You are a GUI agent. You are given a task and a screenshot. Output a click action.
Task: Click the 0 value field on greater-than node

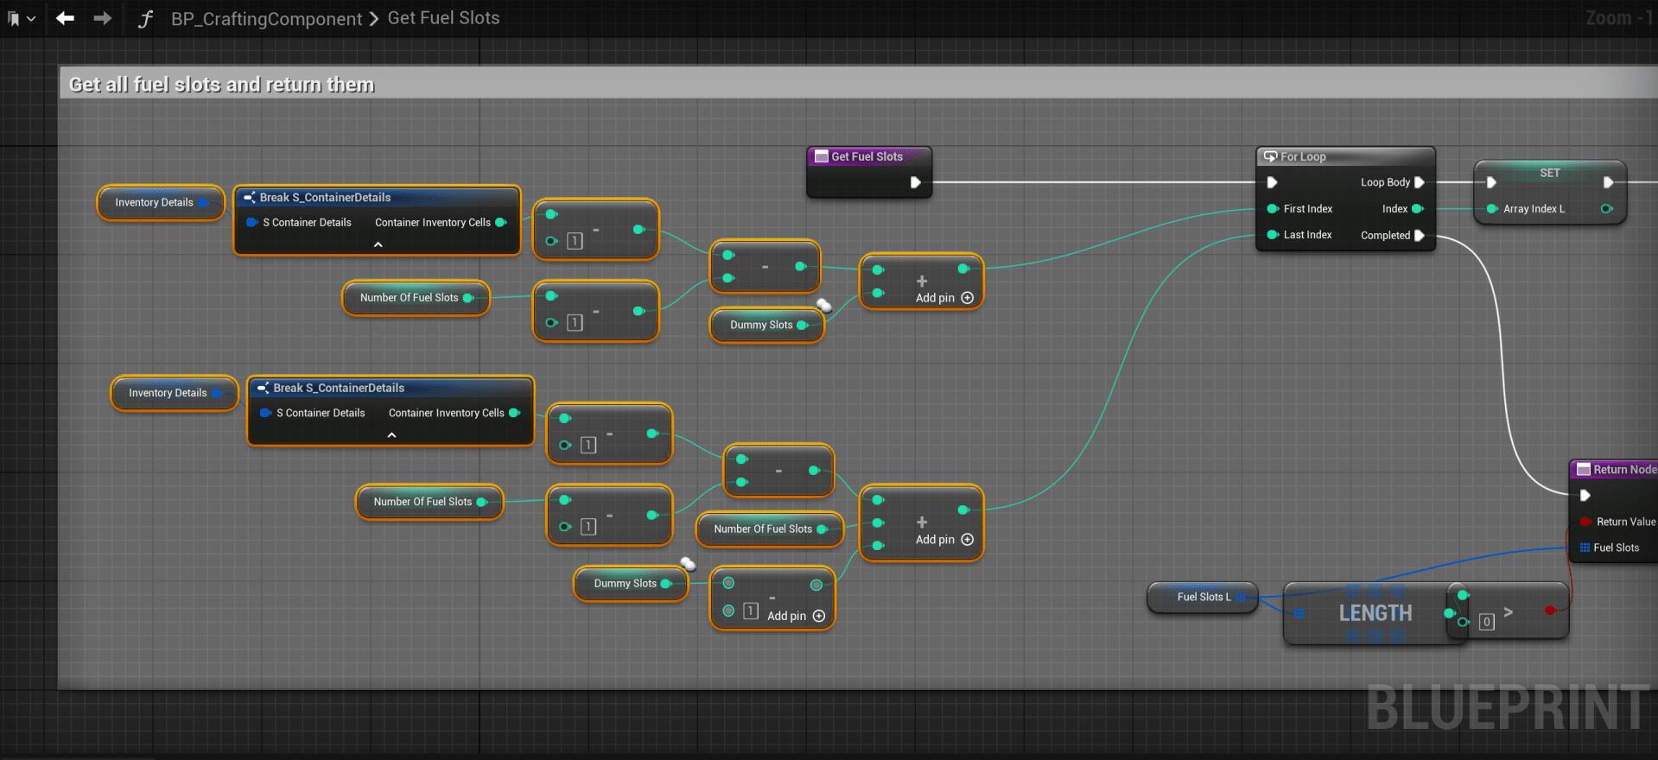[x=1486, y=622]
